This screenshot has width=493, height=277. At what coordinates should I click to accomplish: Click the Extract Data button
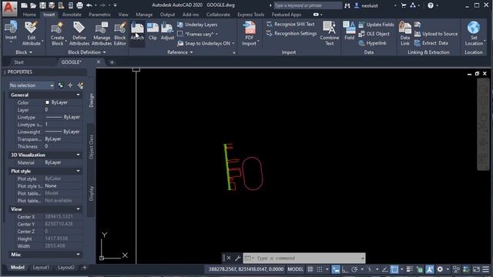click(431, 43)
